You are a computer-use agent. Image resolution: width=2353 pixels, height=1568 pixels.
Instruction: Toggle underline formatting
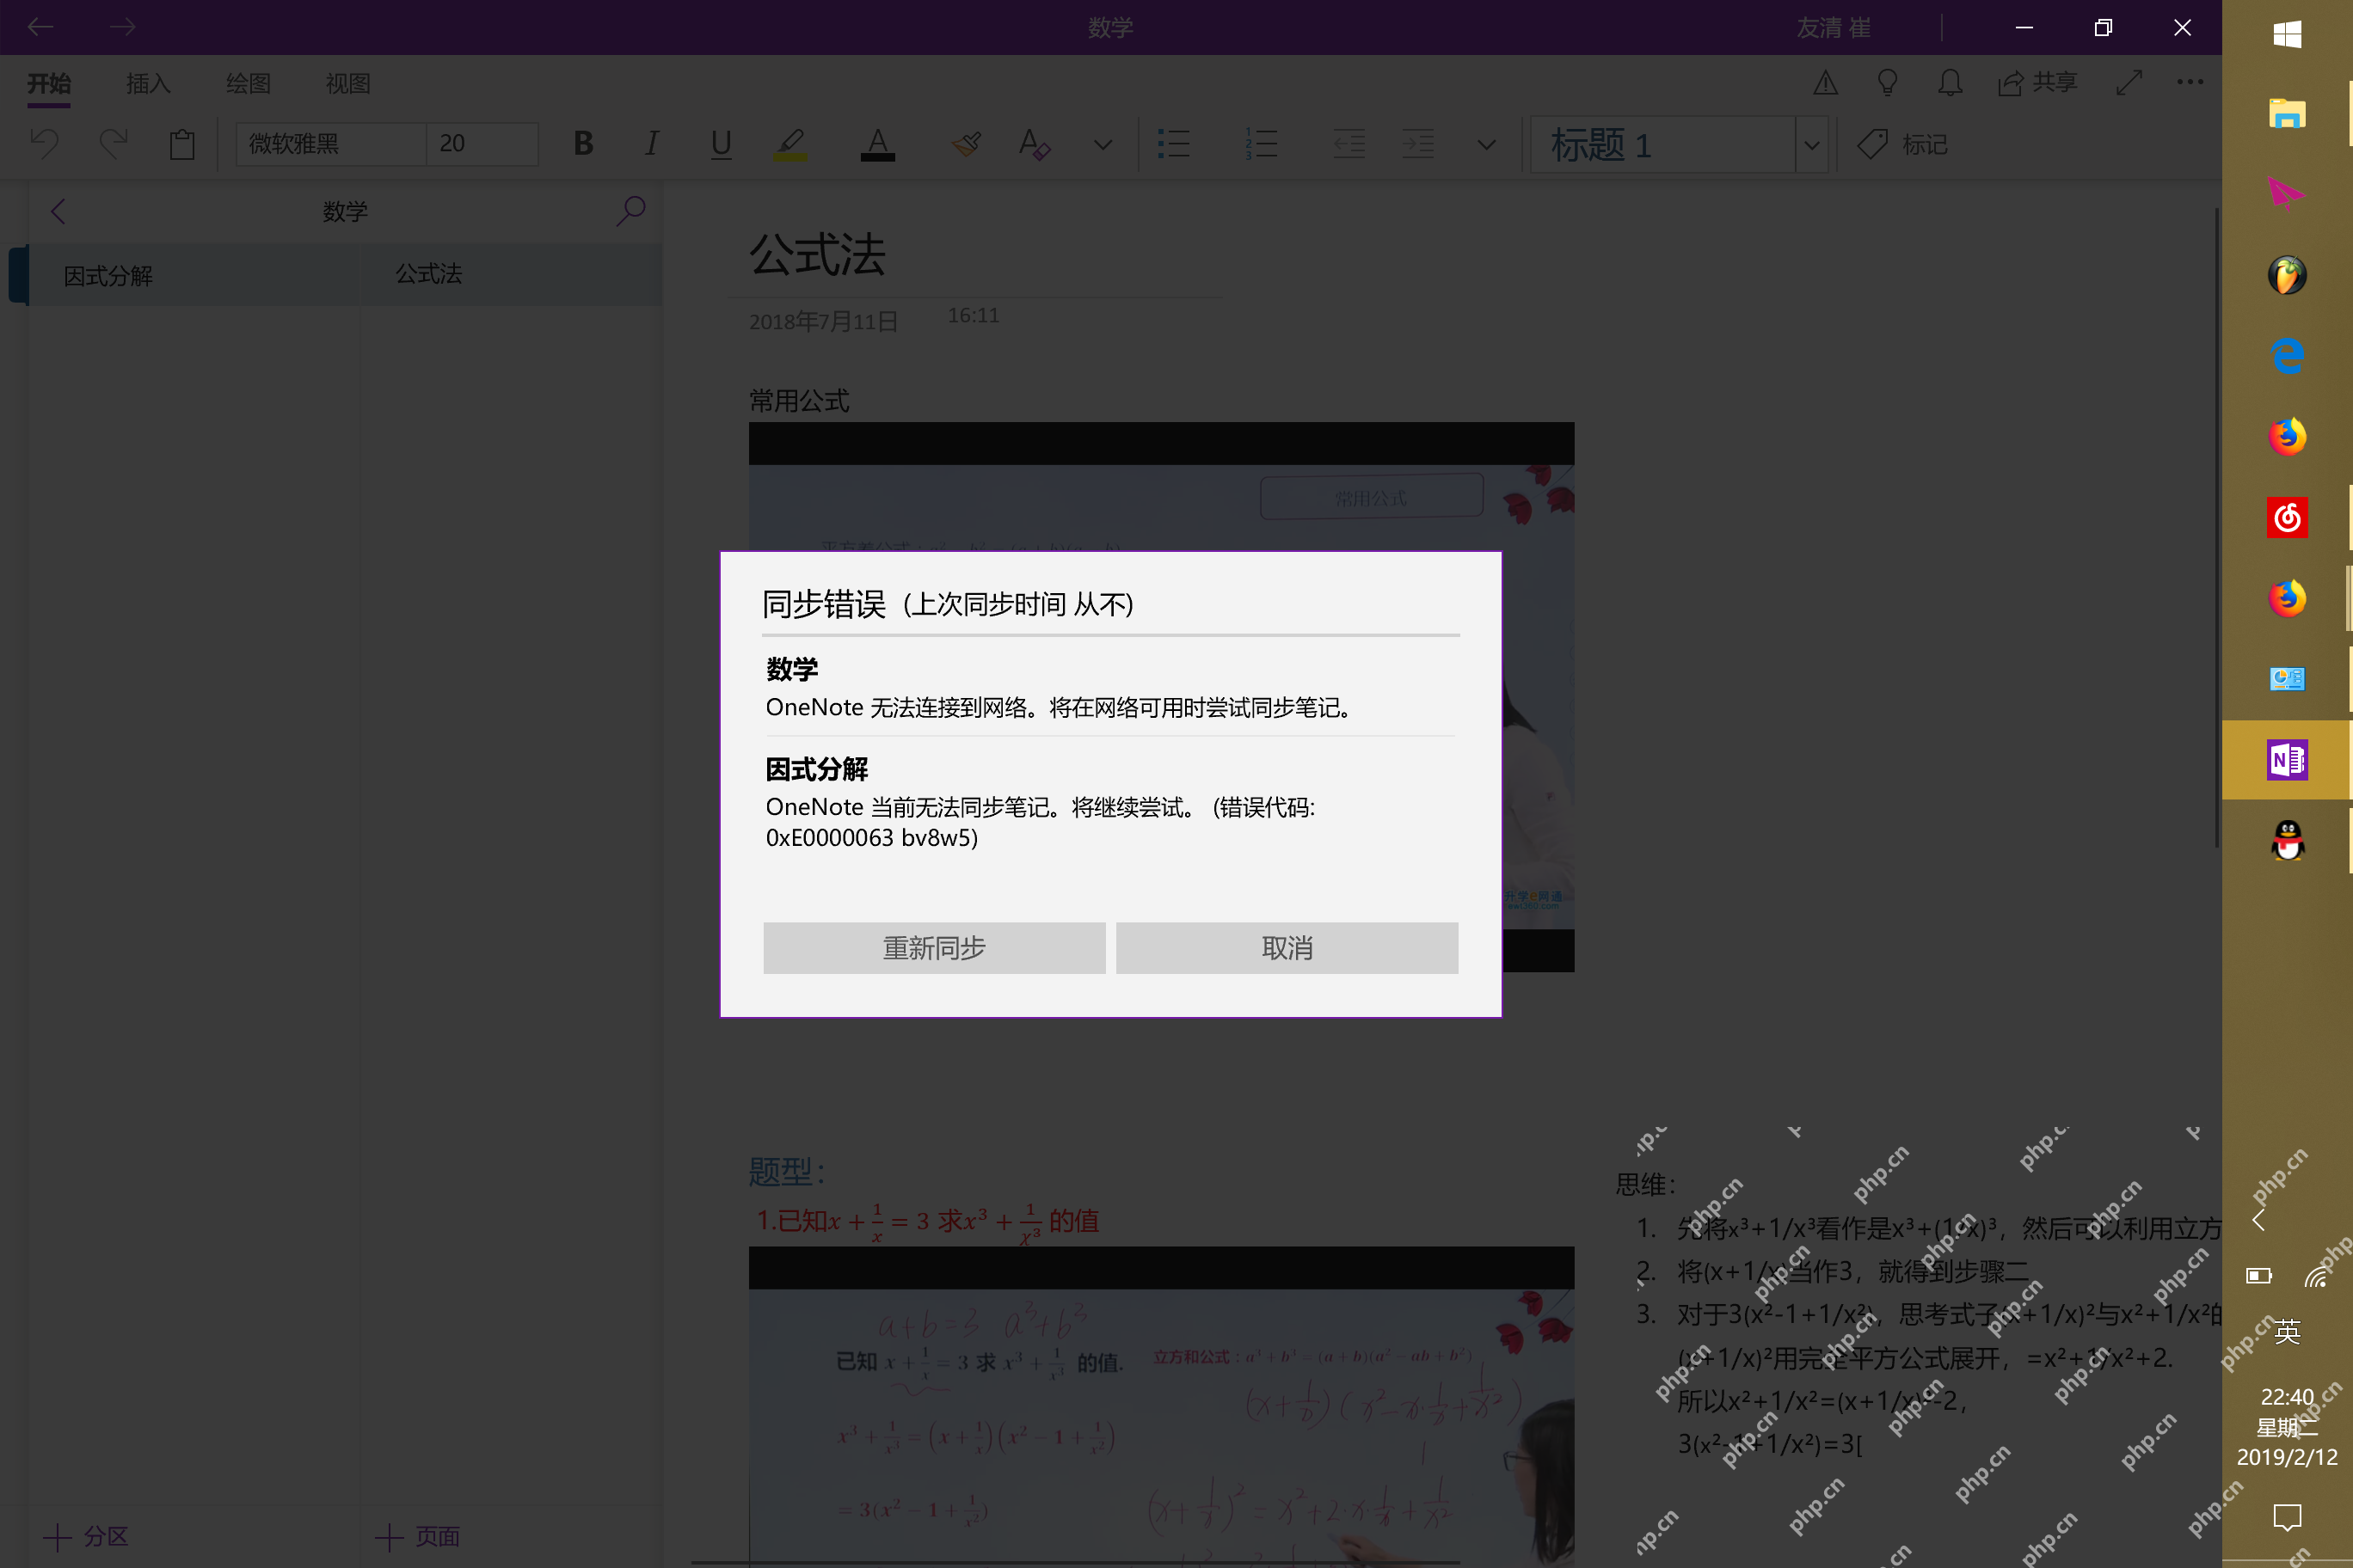pos(721,144)
